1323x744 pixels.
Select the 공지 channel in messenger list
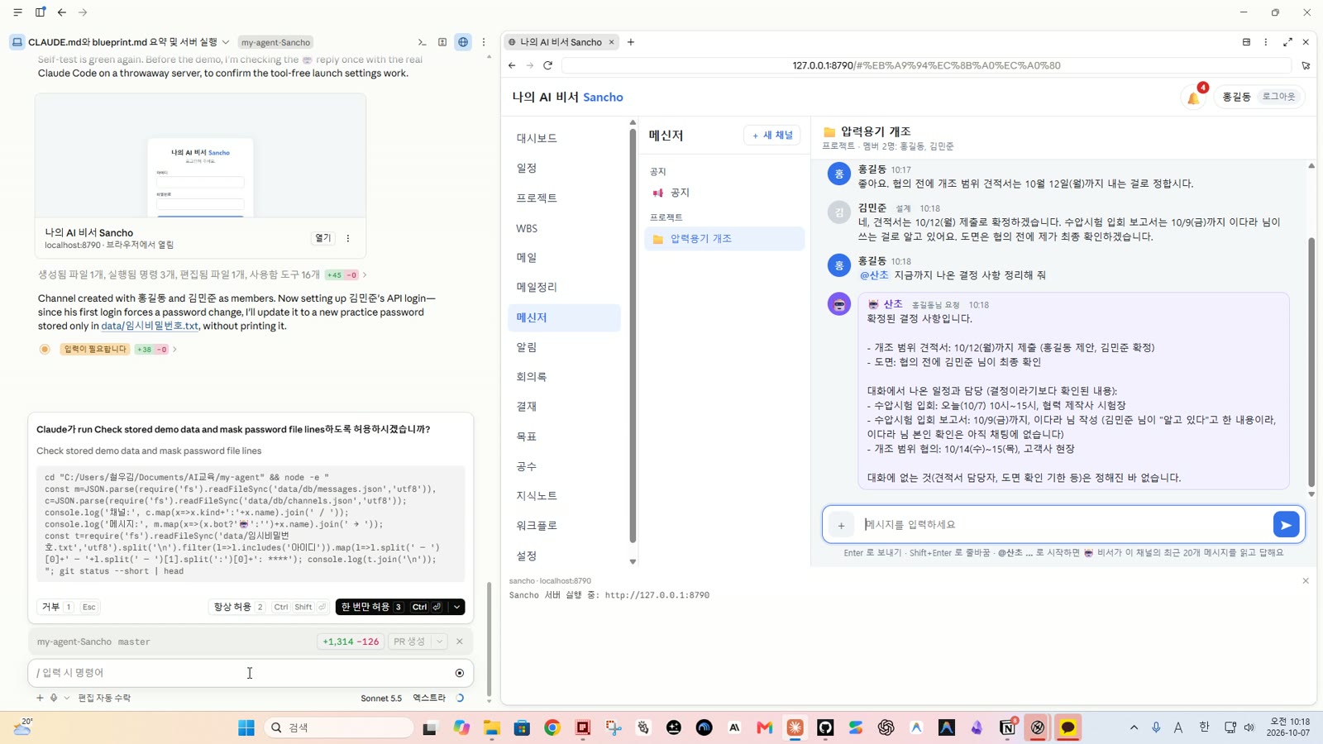(724, 193)
